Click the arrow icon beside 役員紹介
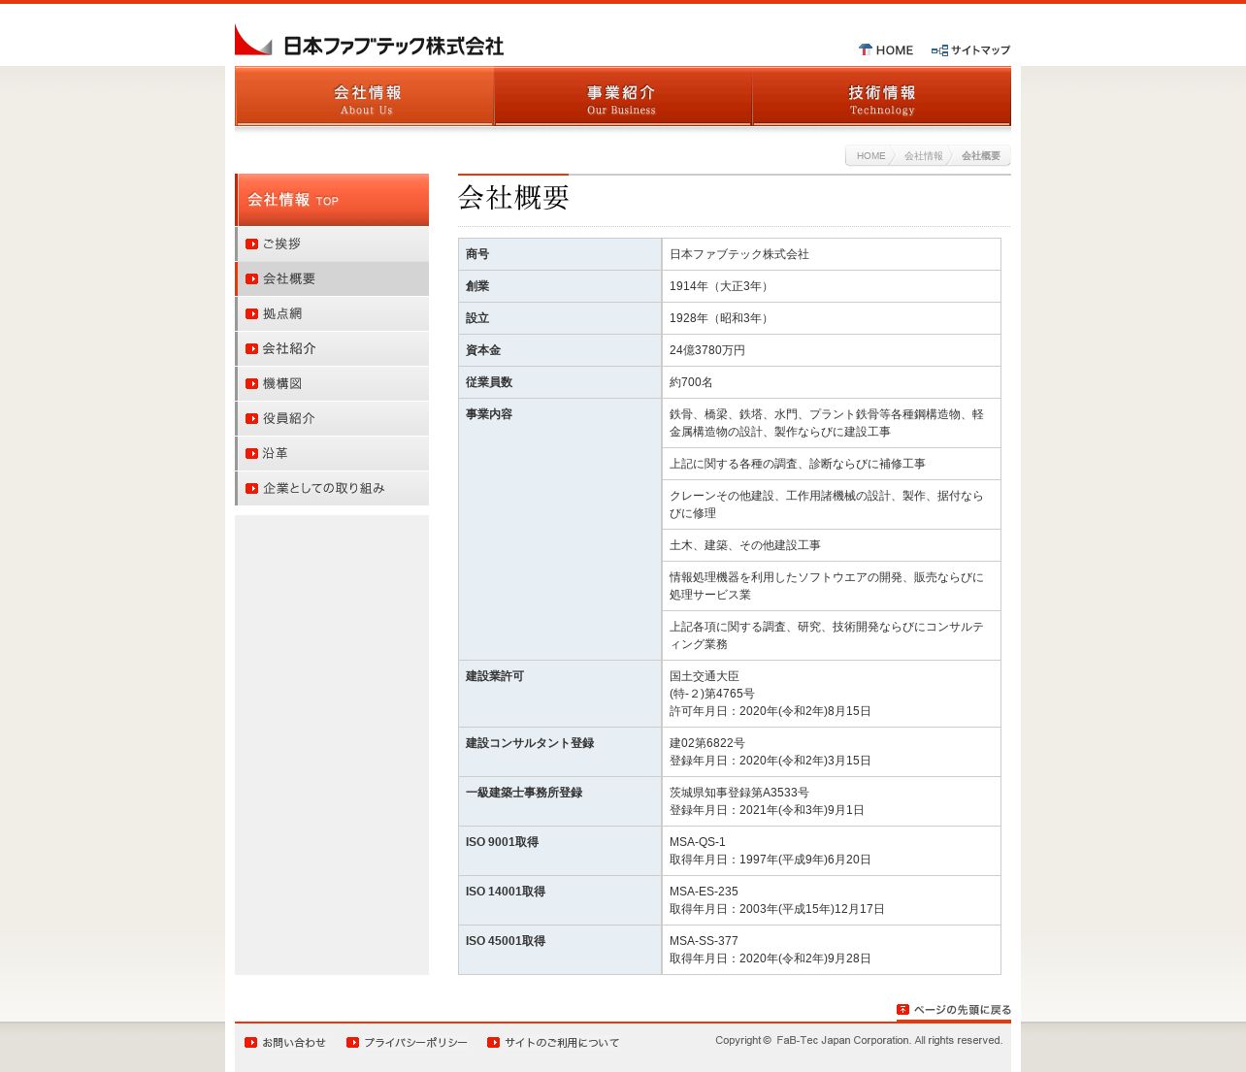The height and width of the screenshot is (1072, 1246). (x=252, y=419)
